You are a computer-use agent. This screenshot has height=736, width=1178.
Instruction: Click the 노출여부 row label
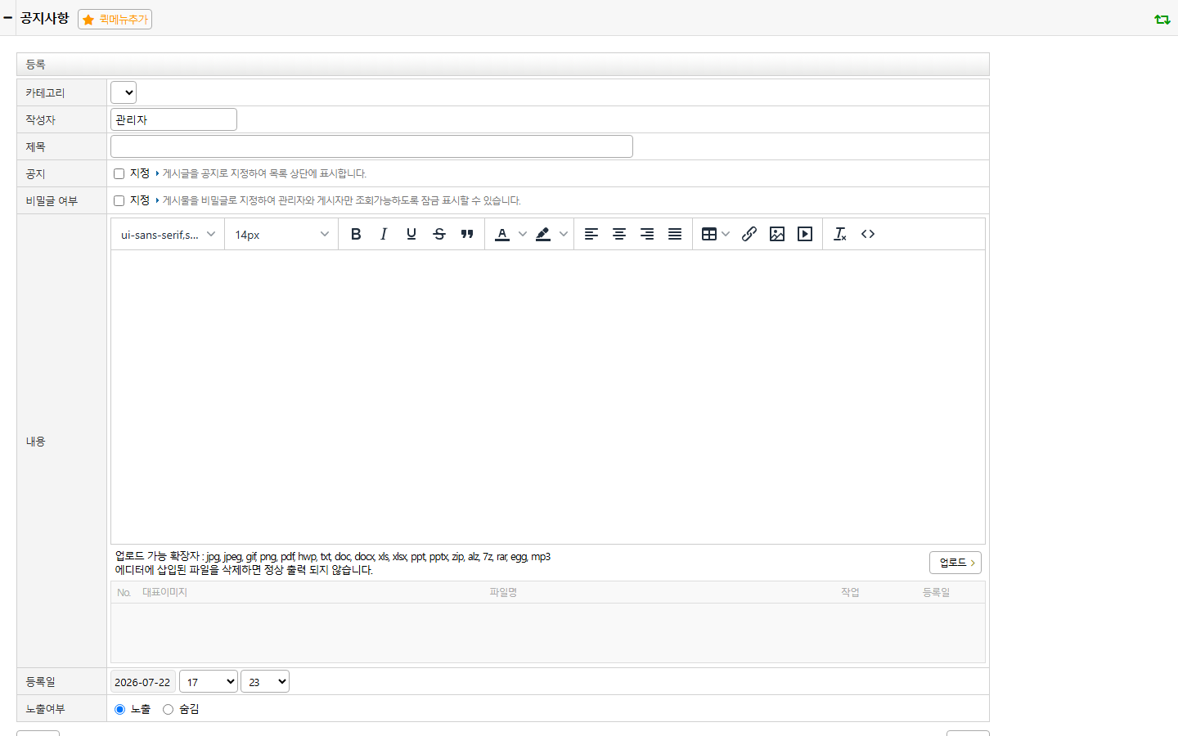[45, 708]
